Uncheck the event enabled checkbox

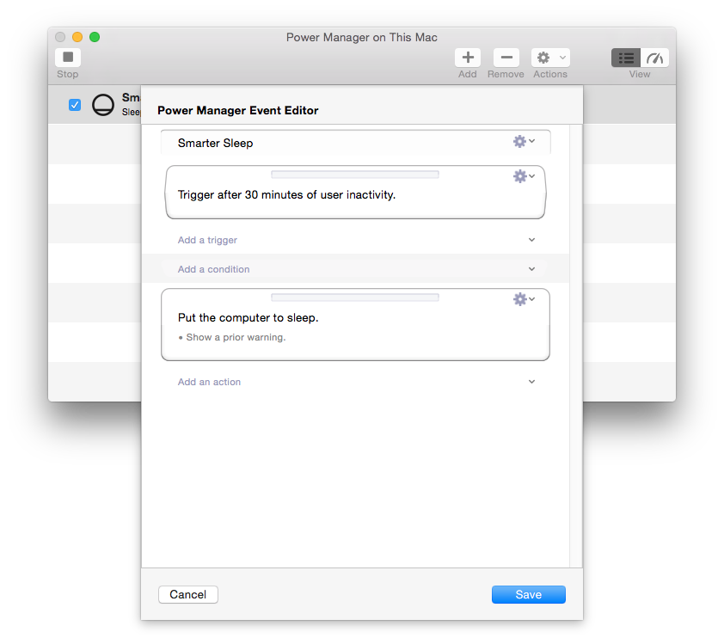pos(75,105)
